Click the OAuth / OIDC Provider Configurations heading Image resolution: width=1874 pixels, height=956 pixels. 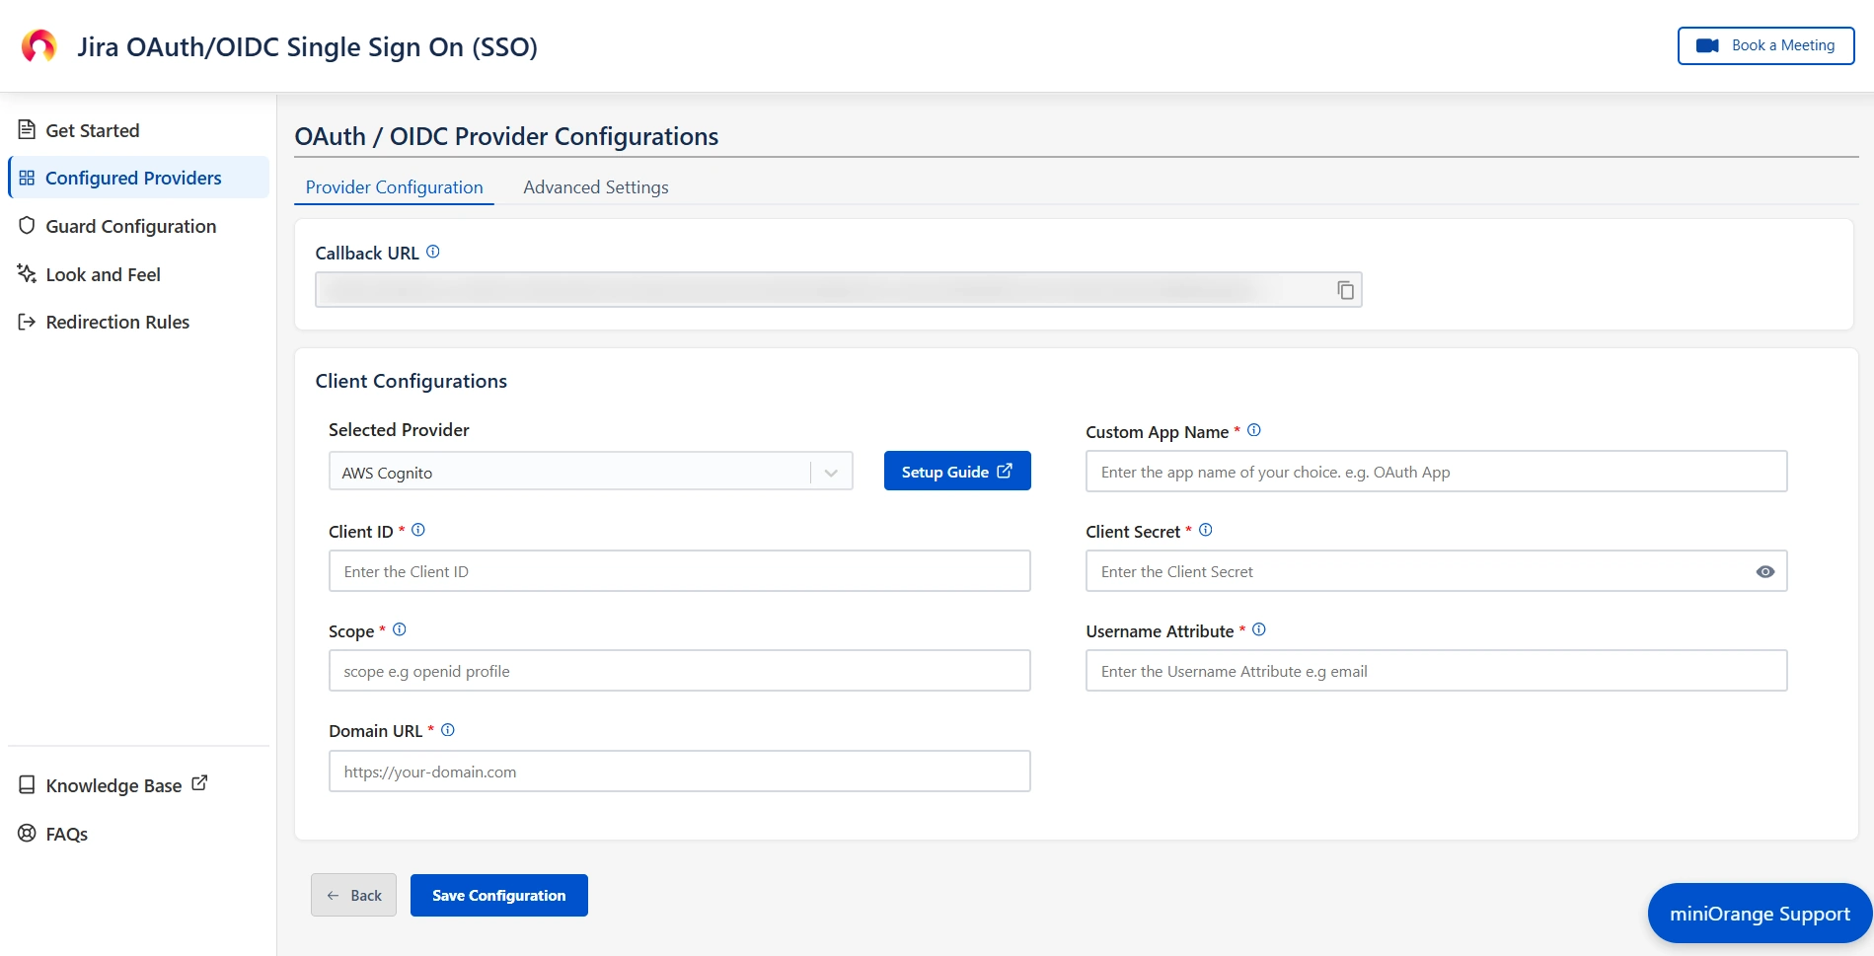(x=506, y=136)
